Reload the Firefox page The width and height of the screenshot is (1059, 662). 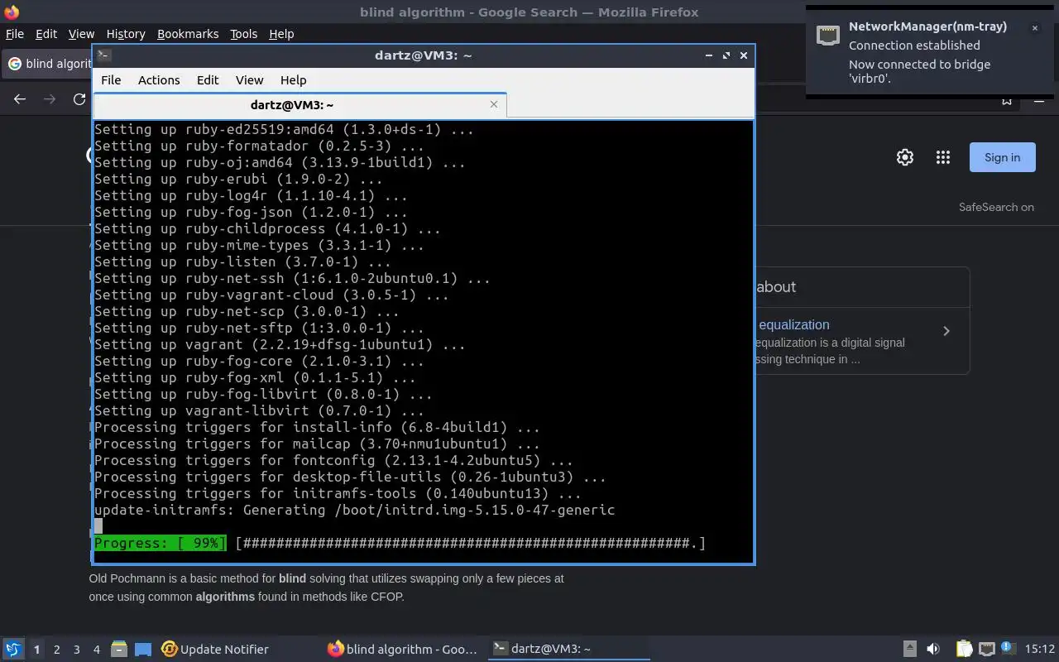coord(79,99)
